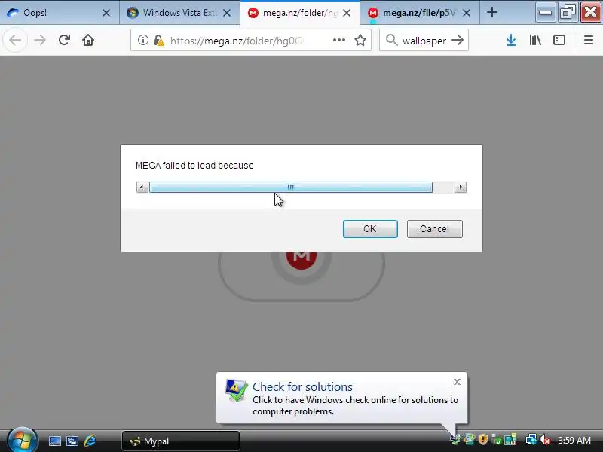Switch to the Windows Vista Ext tab
The height and width of the screenshot is (452, 603).
click(179, 13)
